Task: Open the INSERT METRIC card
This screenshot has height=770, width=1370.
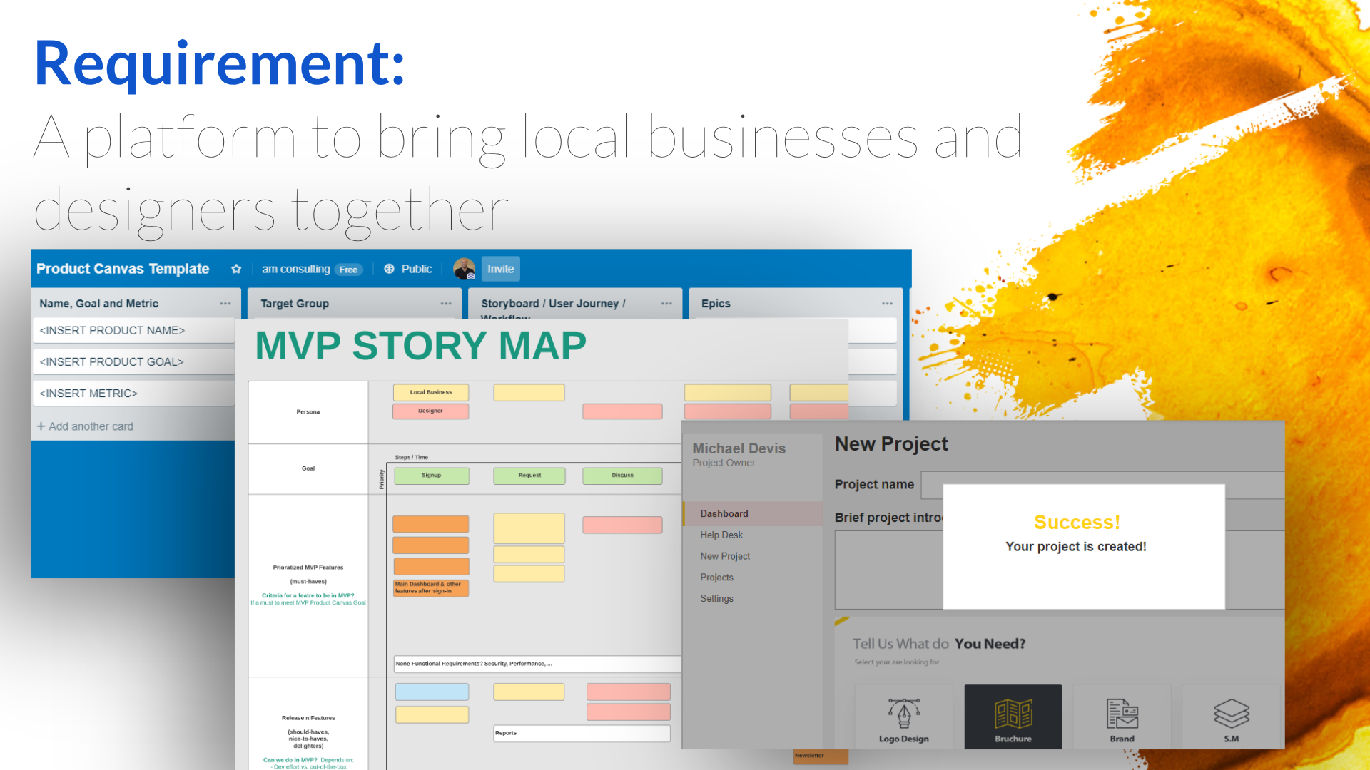Action: (133, 394)
